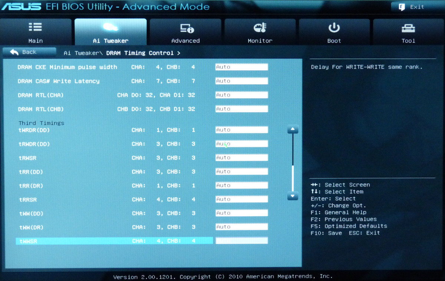Click the F2: Previous Values hint

pos(344,219)
